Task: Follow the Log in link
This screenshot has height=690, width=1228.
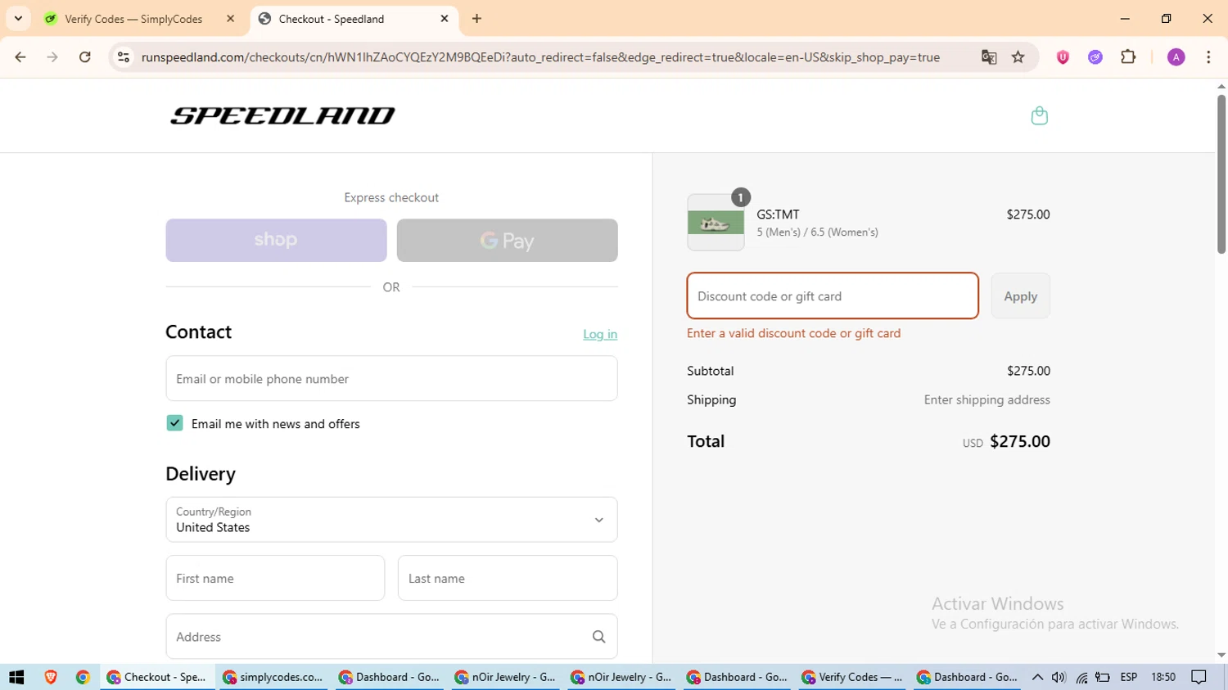Action: (x=600, y=334)
